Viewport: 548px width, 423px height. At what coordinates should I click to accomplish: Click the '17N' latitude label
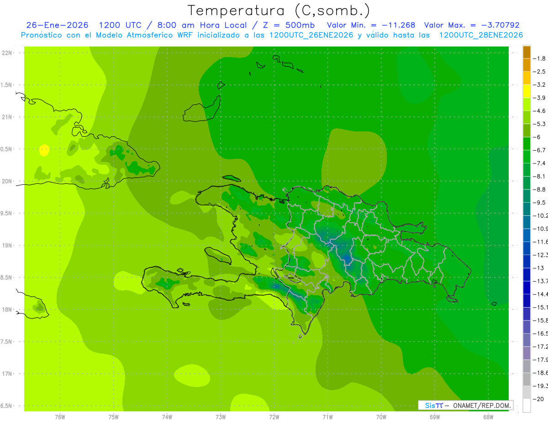[6, 374]
